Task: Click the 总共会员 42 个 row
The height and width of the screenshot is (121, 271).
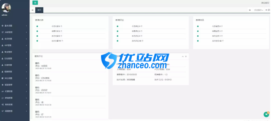Action: point(231,41)
